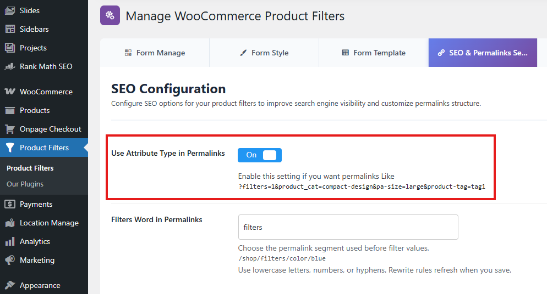This screenshot has height=294, width=547.
Task: Switch to the Form Style tab
Action: (x=264, y=53)
